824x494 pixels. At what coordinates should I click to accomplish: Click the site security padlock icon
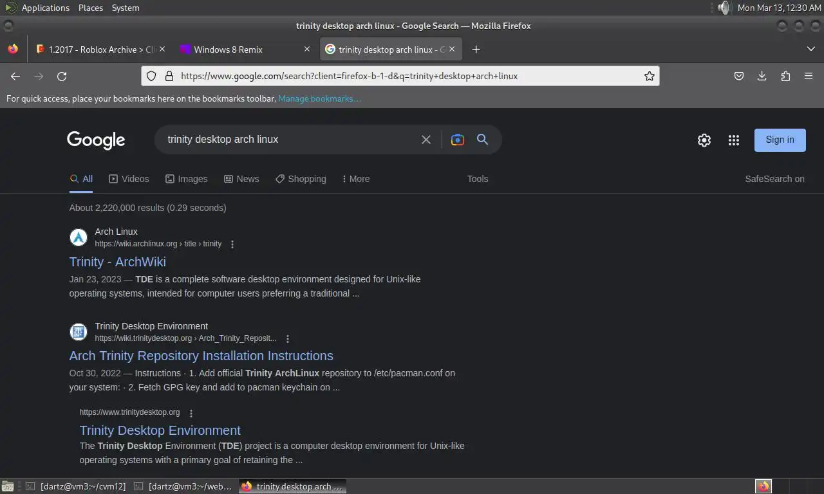[x=169, y=76]
